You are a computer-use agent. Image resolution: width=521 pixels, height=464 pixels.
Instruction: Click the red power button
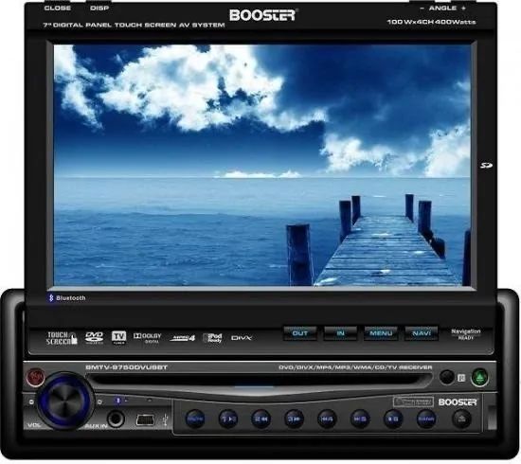point(36,378)
